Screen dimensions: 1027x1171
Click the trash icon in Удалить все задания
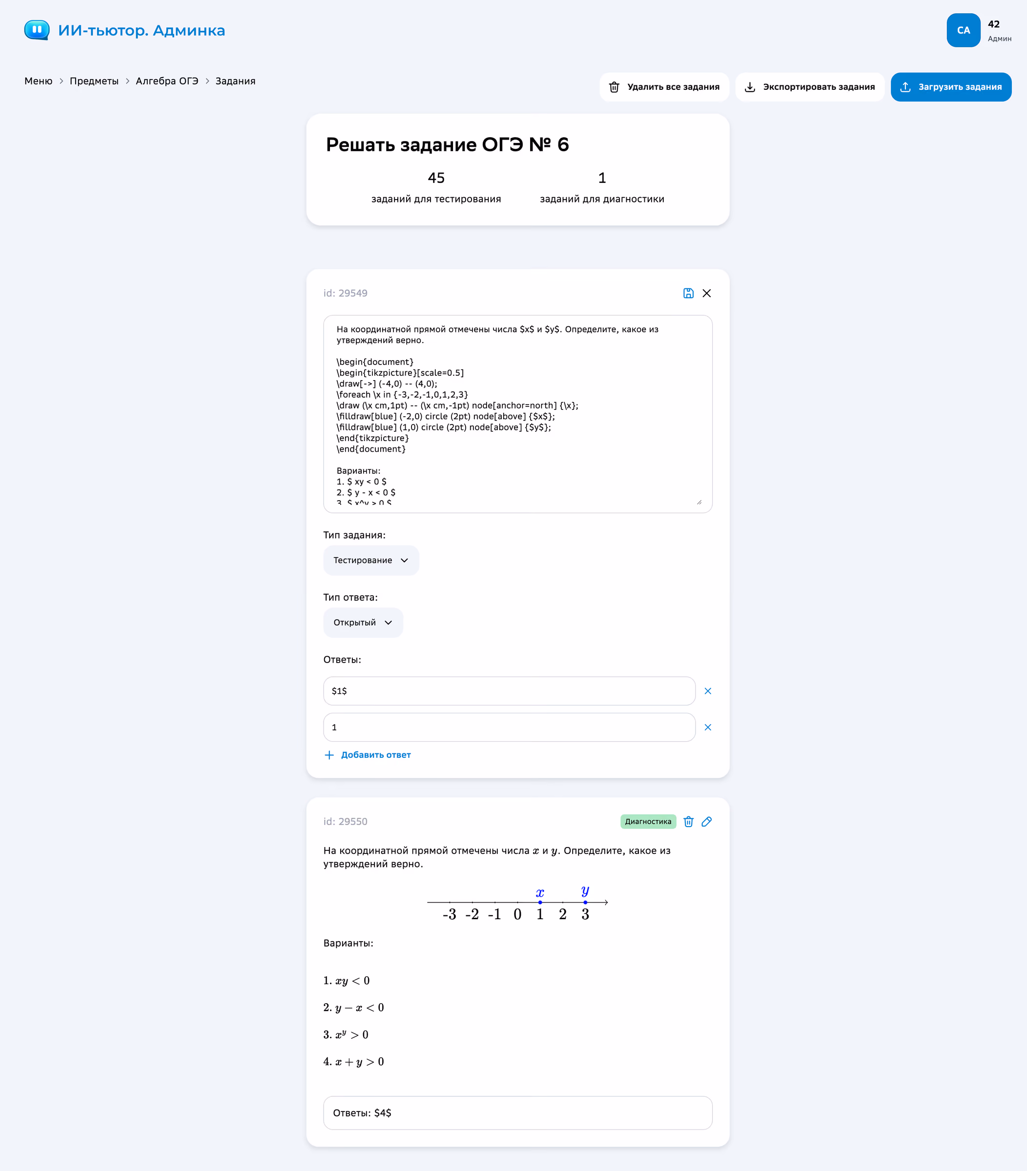[614, 87]
